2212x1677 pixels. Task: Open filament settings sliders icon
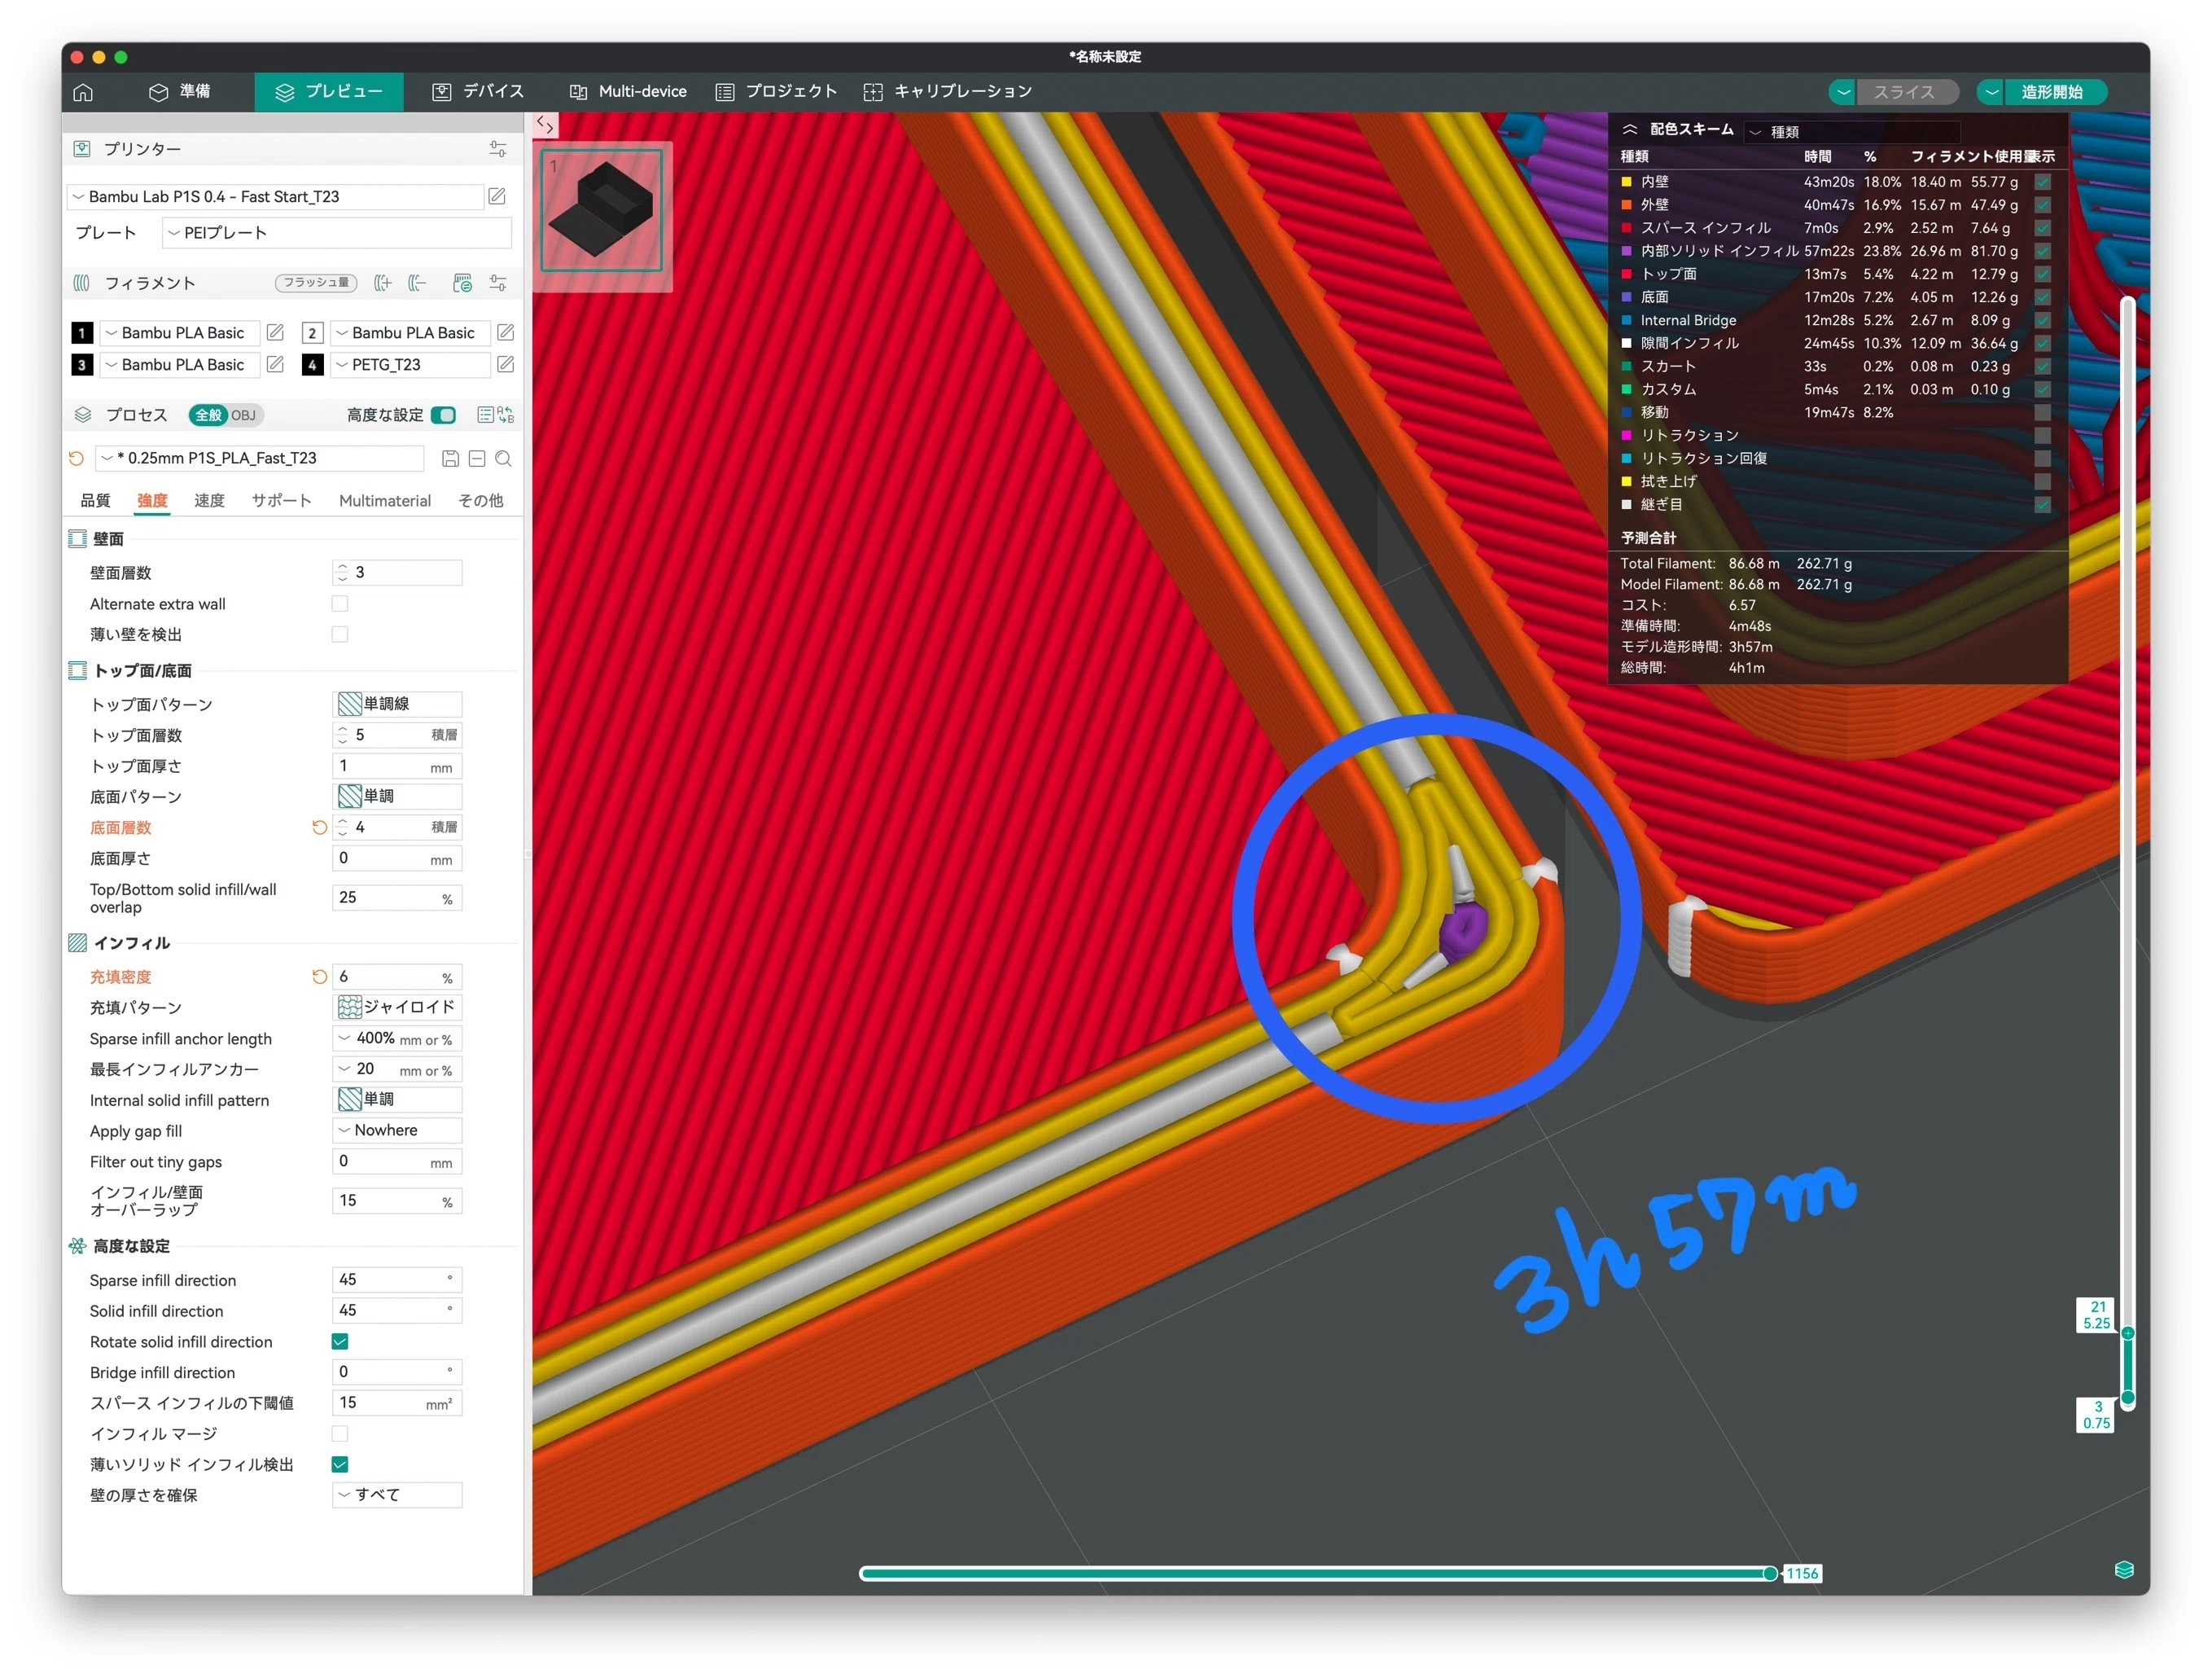coord(498,283)
